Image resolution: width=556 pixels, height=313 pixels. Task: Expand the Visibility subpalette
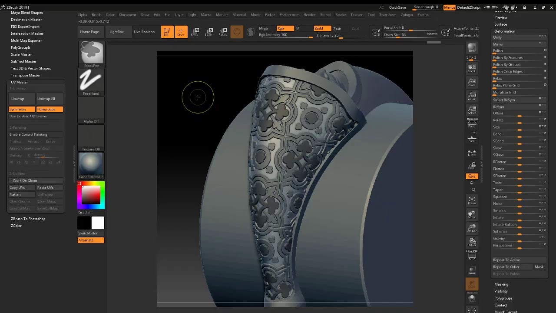pyautogui.click(x=501, y=291)
